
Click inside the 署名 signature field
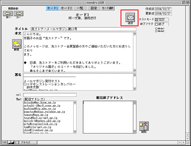click(78, 82)
